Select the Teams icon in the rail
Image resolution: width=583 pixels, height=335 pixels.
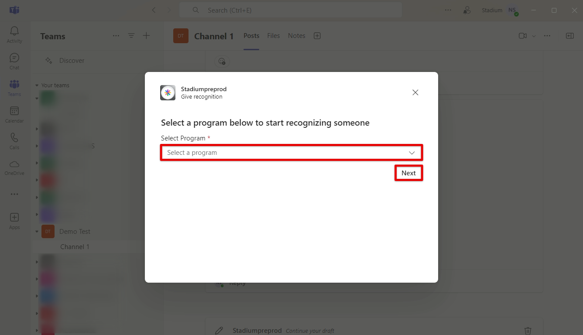click(x=14, y=88)
